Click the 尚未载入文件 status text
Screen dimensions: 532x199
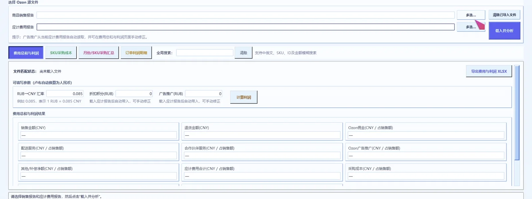tap(50, 71)
